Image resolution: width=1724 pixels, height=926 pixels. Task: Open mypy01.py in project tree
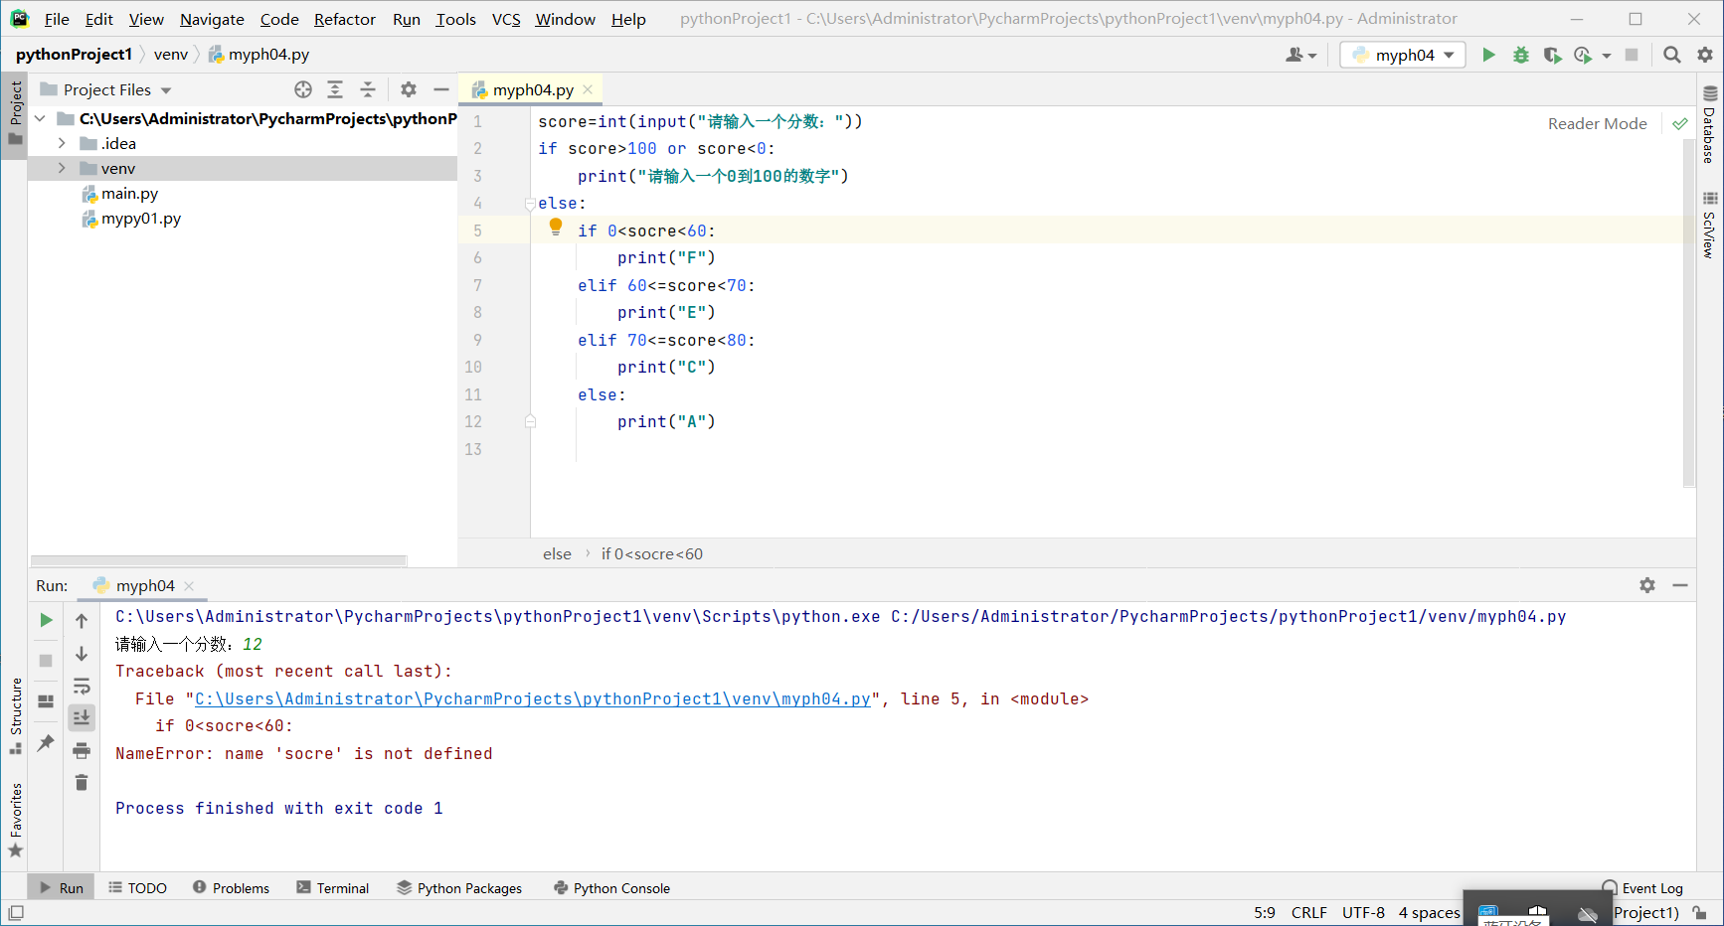click(140, 218)
